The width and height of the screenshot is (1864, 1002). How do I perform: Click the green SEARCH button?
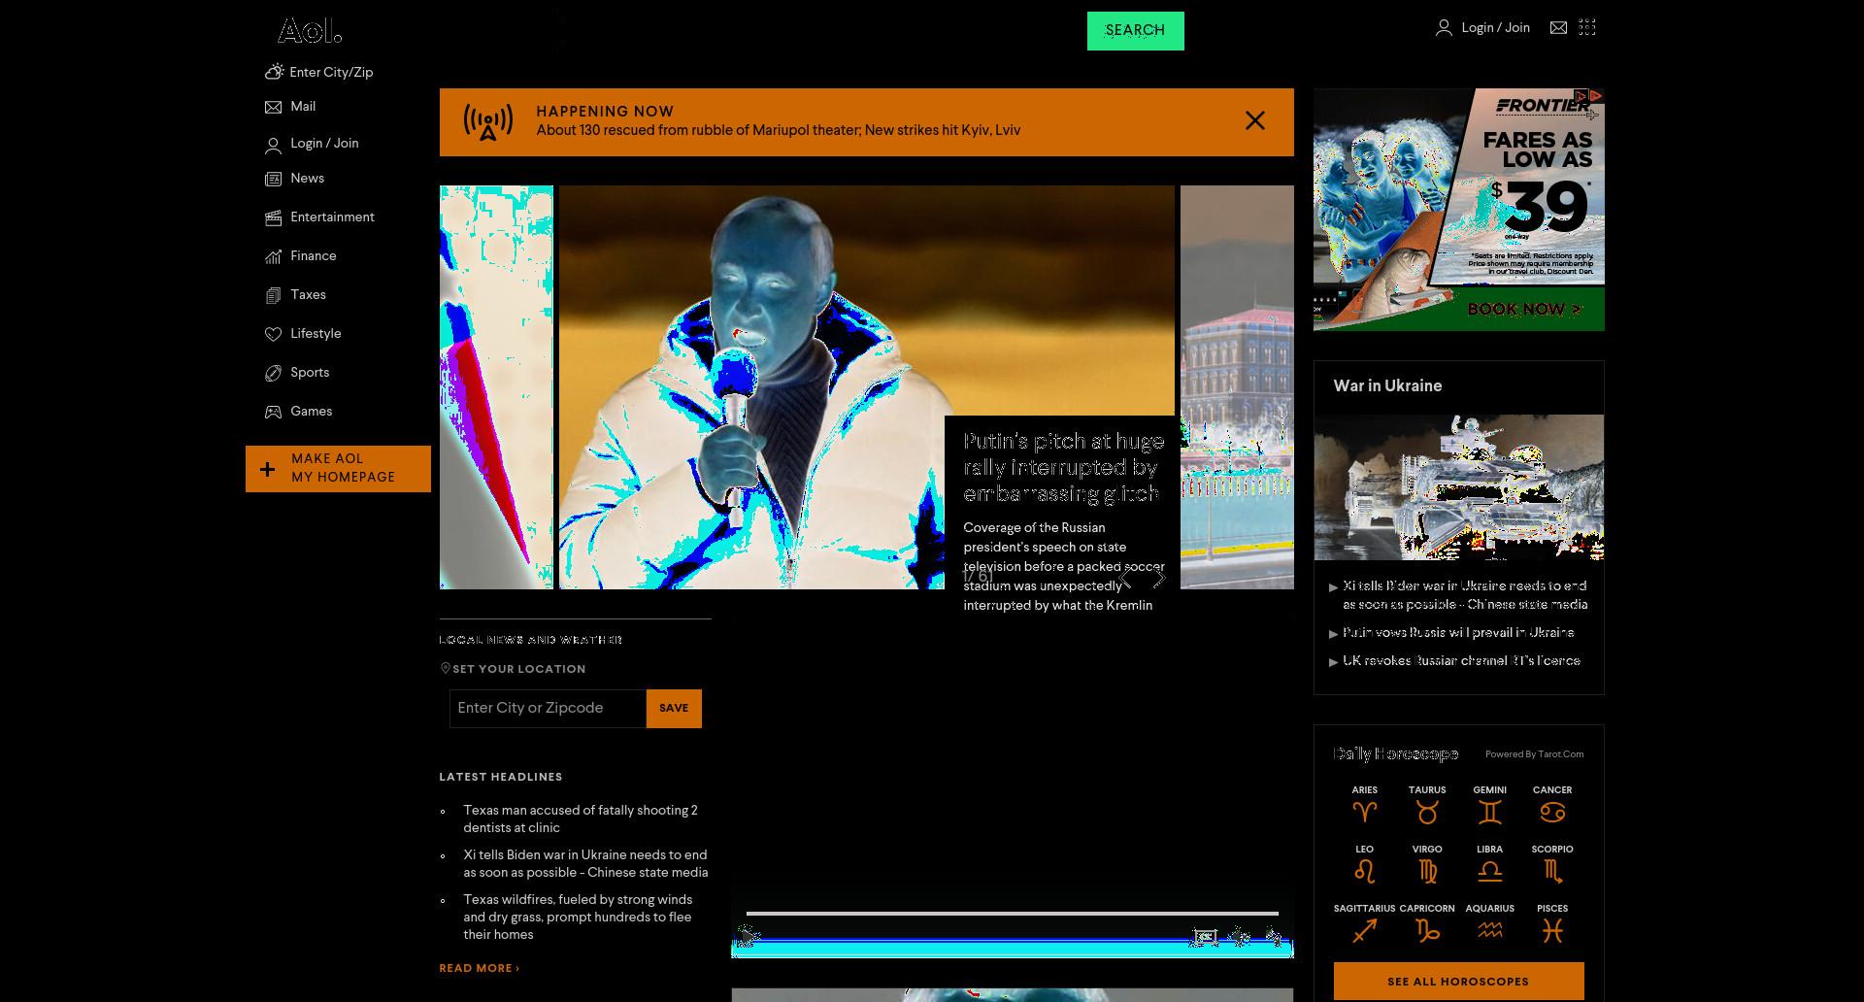click(1135, 31)
